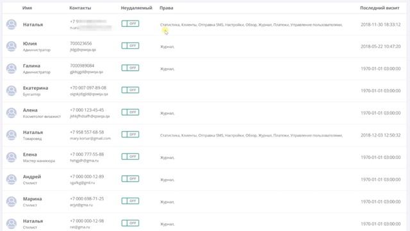Screen dimensions: 410x231
Task: Open user Галина by name
Action: [31, 65]
